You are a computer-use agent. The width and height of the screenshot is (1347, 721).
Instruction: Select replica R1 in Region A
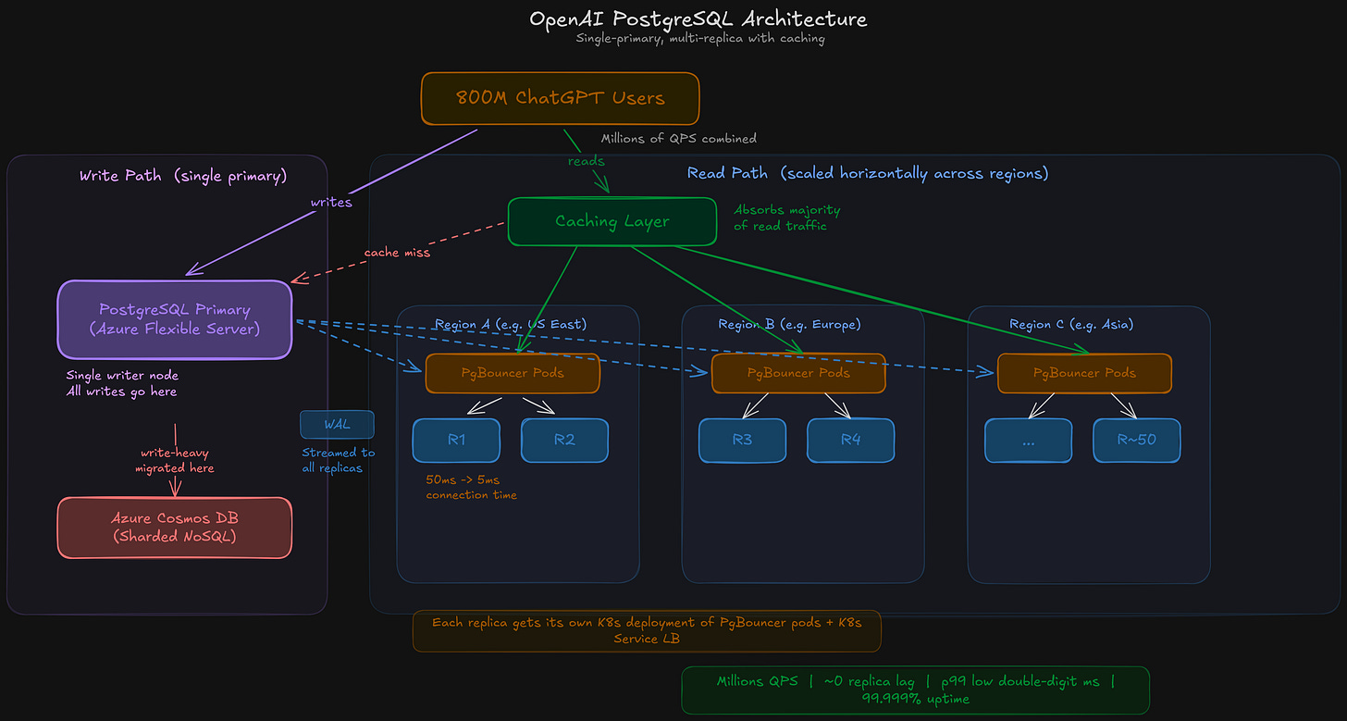tap(456, 440)
